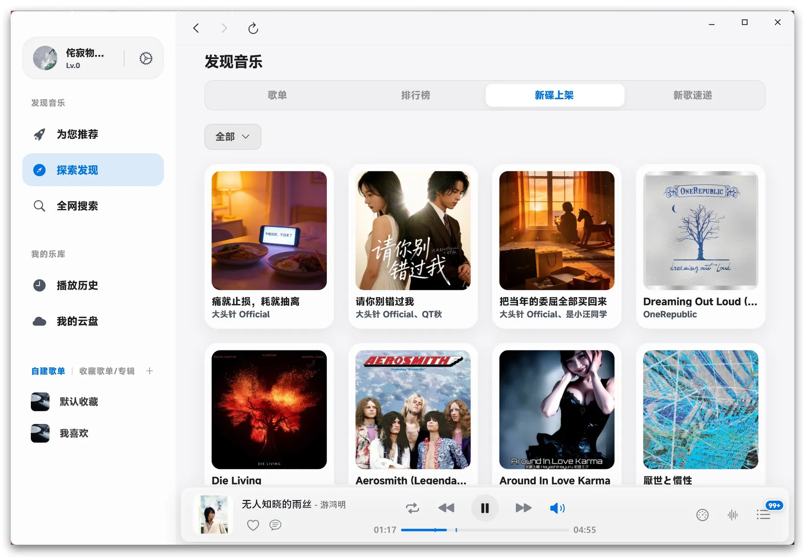Open the 默认收藏 playlist
This screenshot has height=559, width=805.
79,401
